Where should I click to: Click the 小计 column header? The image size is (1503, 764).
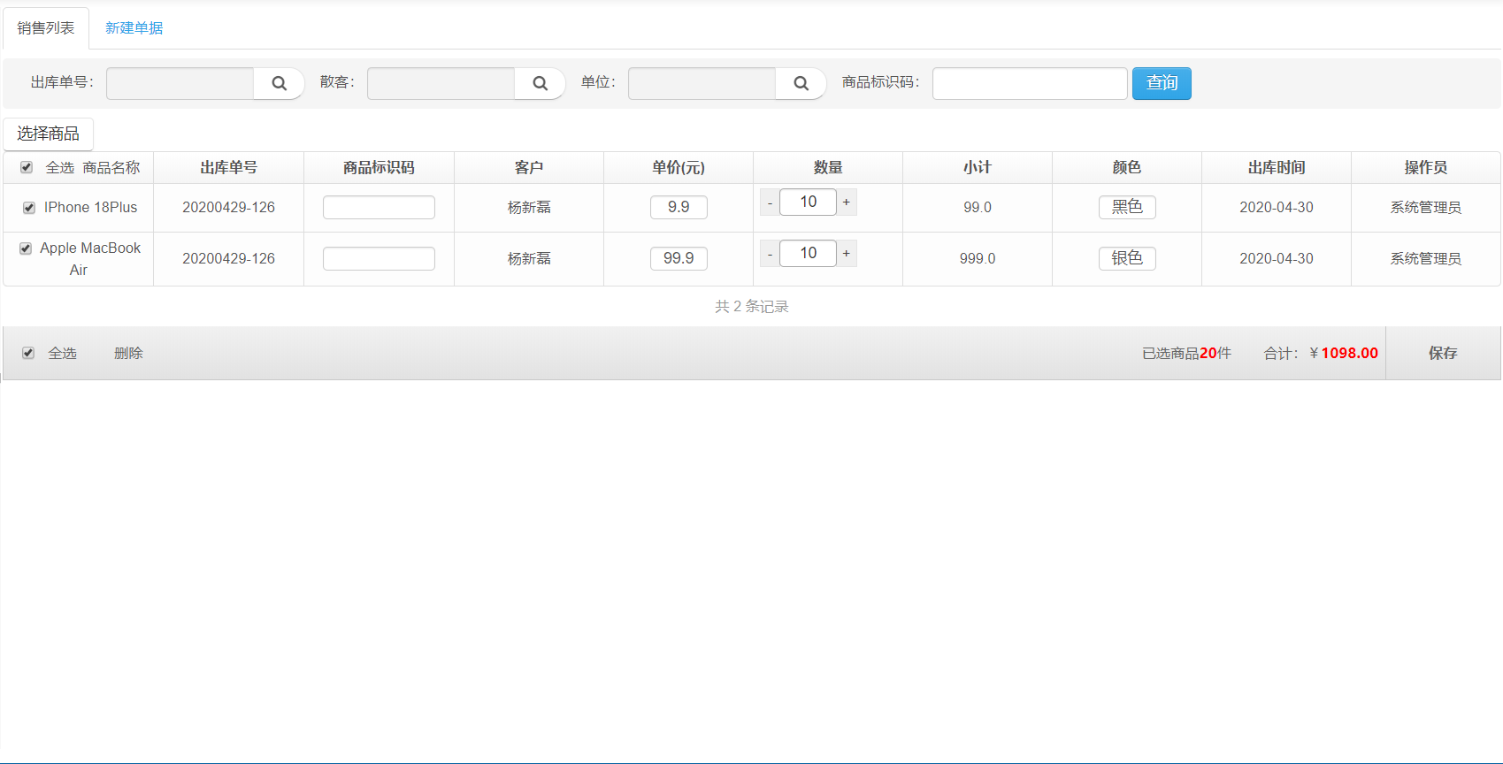click(x=978, y=168)
